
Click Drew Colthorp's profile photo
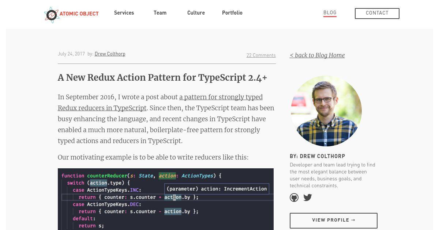pos(326,111)
